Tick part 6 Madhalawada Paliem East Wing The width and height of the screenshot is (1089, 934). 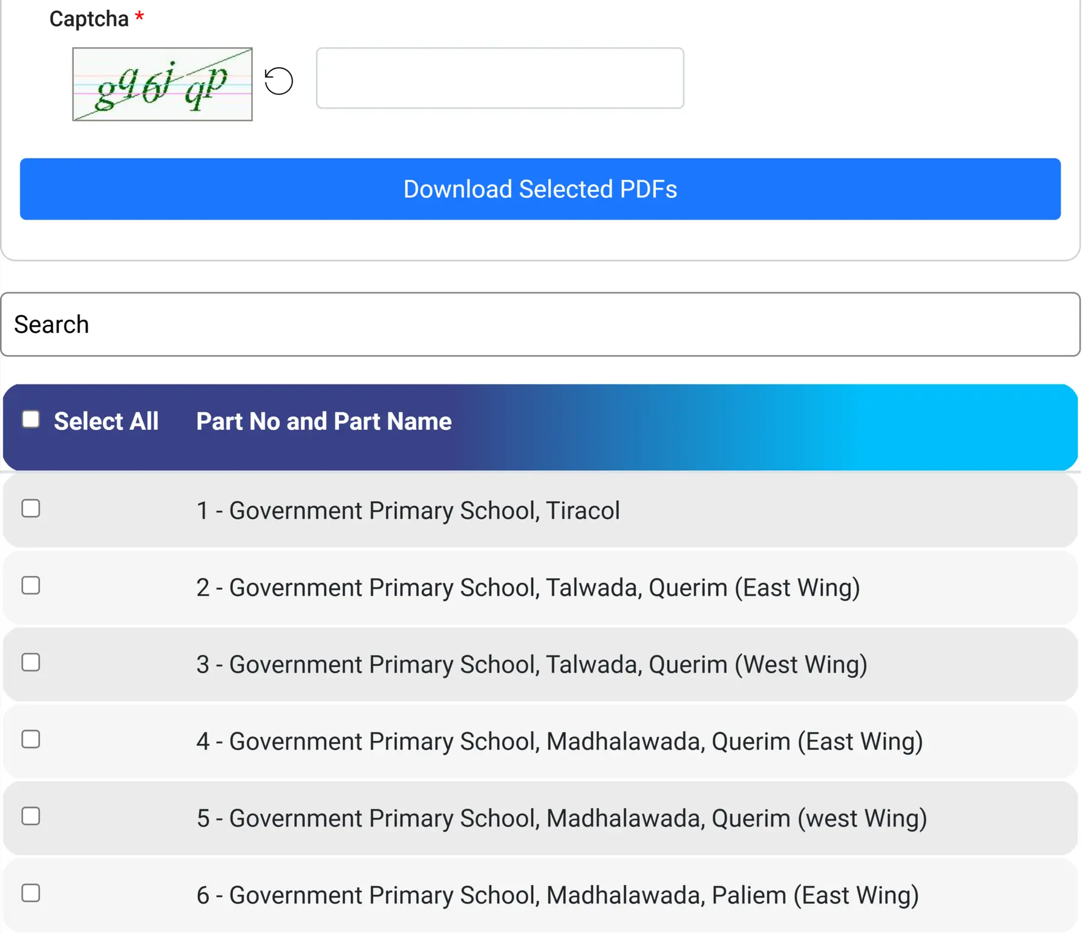point(31,893)
